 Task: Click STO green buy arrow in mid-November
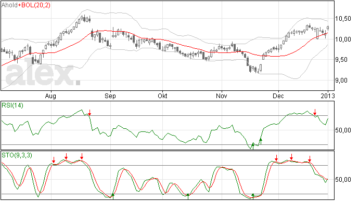(x=253, y=196)
